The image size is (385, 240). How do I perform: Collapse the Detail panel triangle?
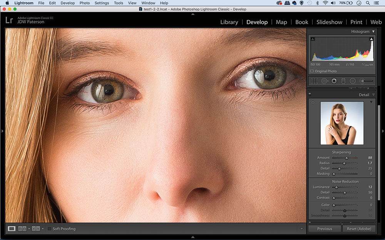tap(373, 95)
